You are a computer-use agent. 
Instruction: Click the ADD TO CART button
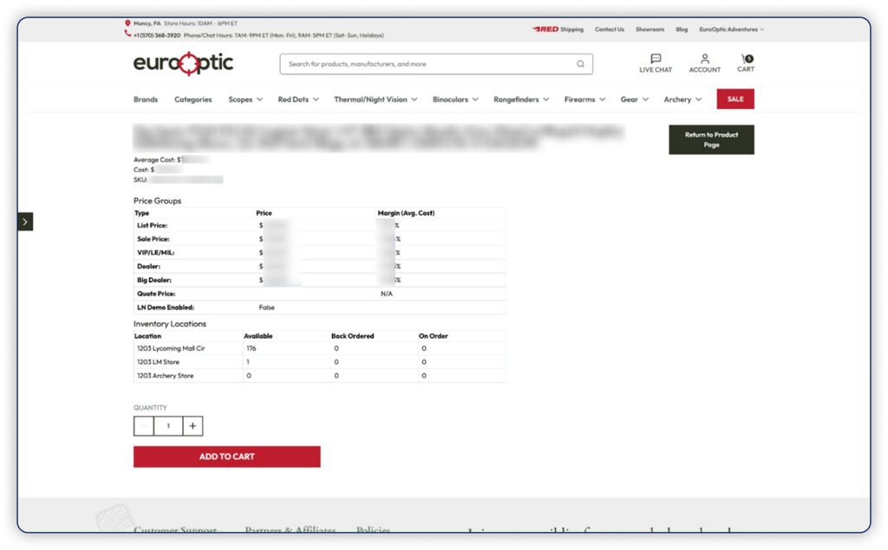[226, 456]
